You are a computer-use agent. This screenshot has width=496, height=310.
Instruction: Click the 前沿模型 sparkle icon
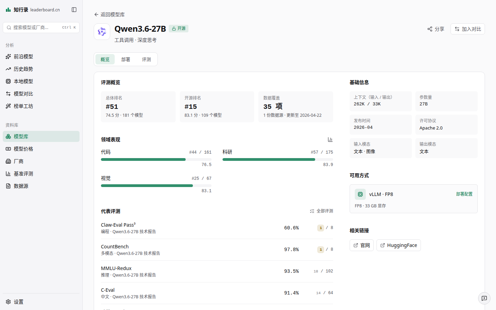click(8, 56)
